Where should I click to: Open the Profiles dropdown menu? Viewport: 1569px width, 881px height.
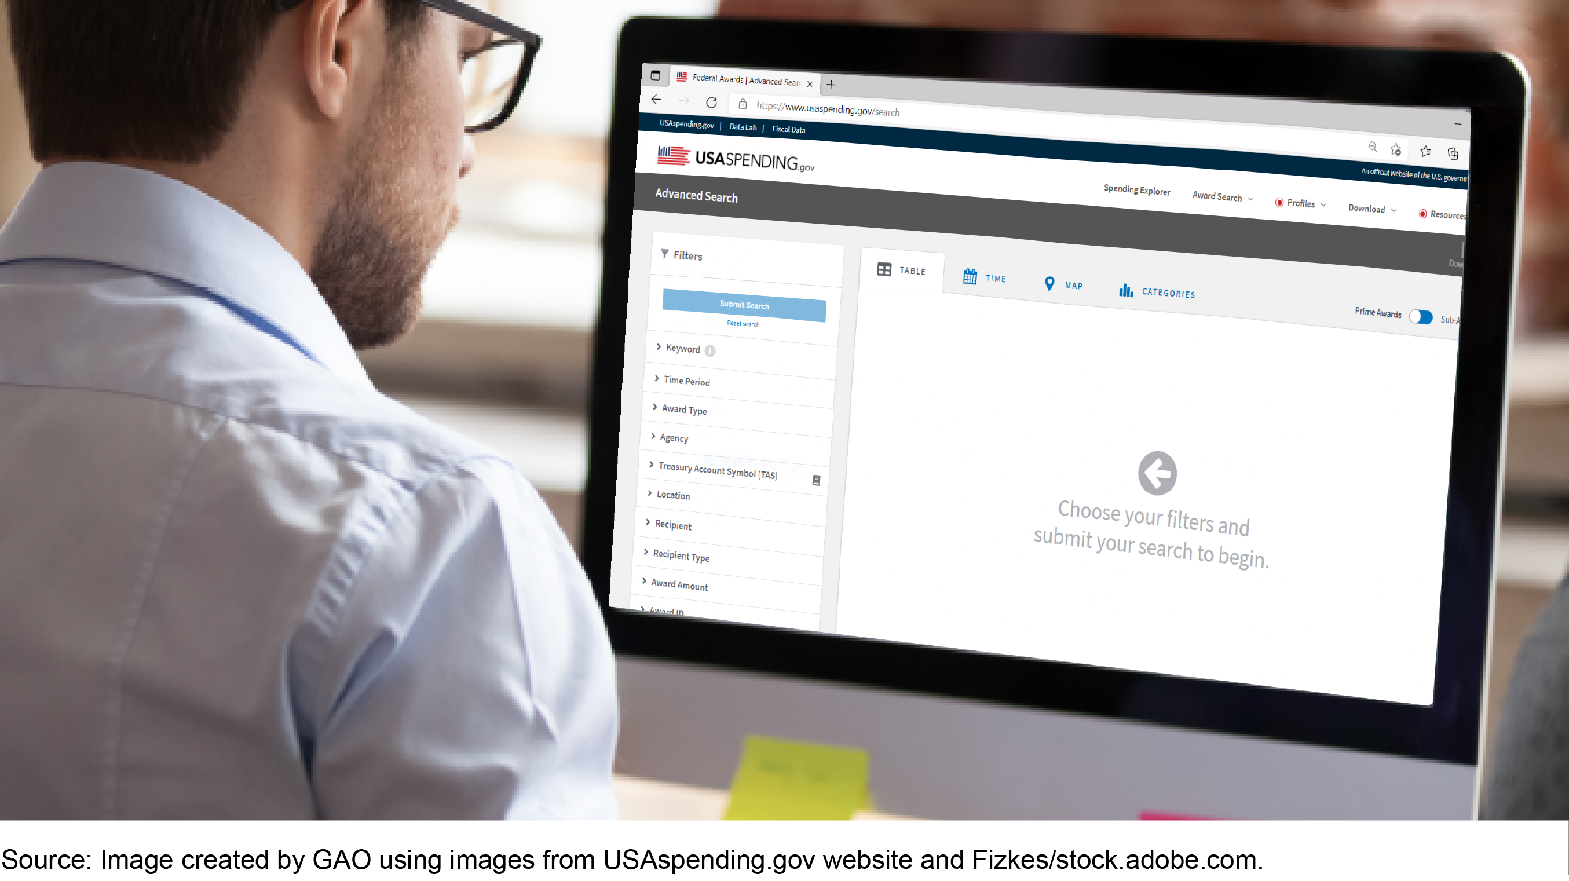pyautogui.click(x=1302, y=204)
